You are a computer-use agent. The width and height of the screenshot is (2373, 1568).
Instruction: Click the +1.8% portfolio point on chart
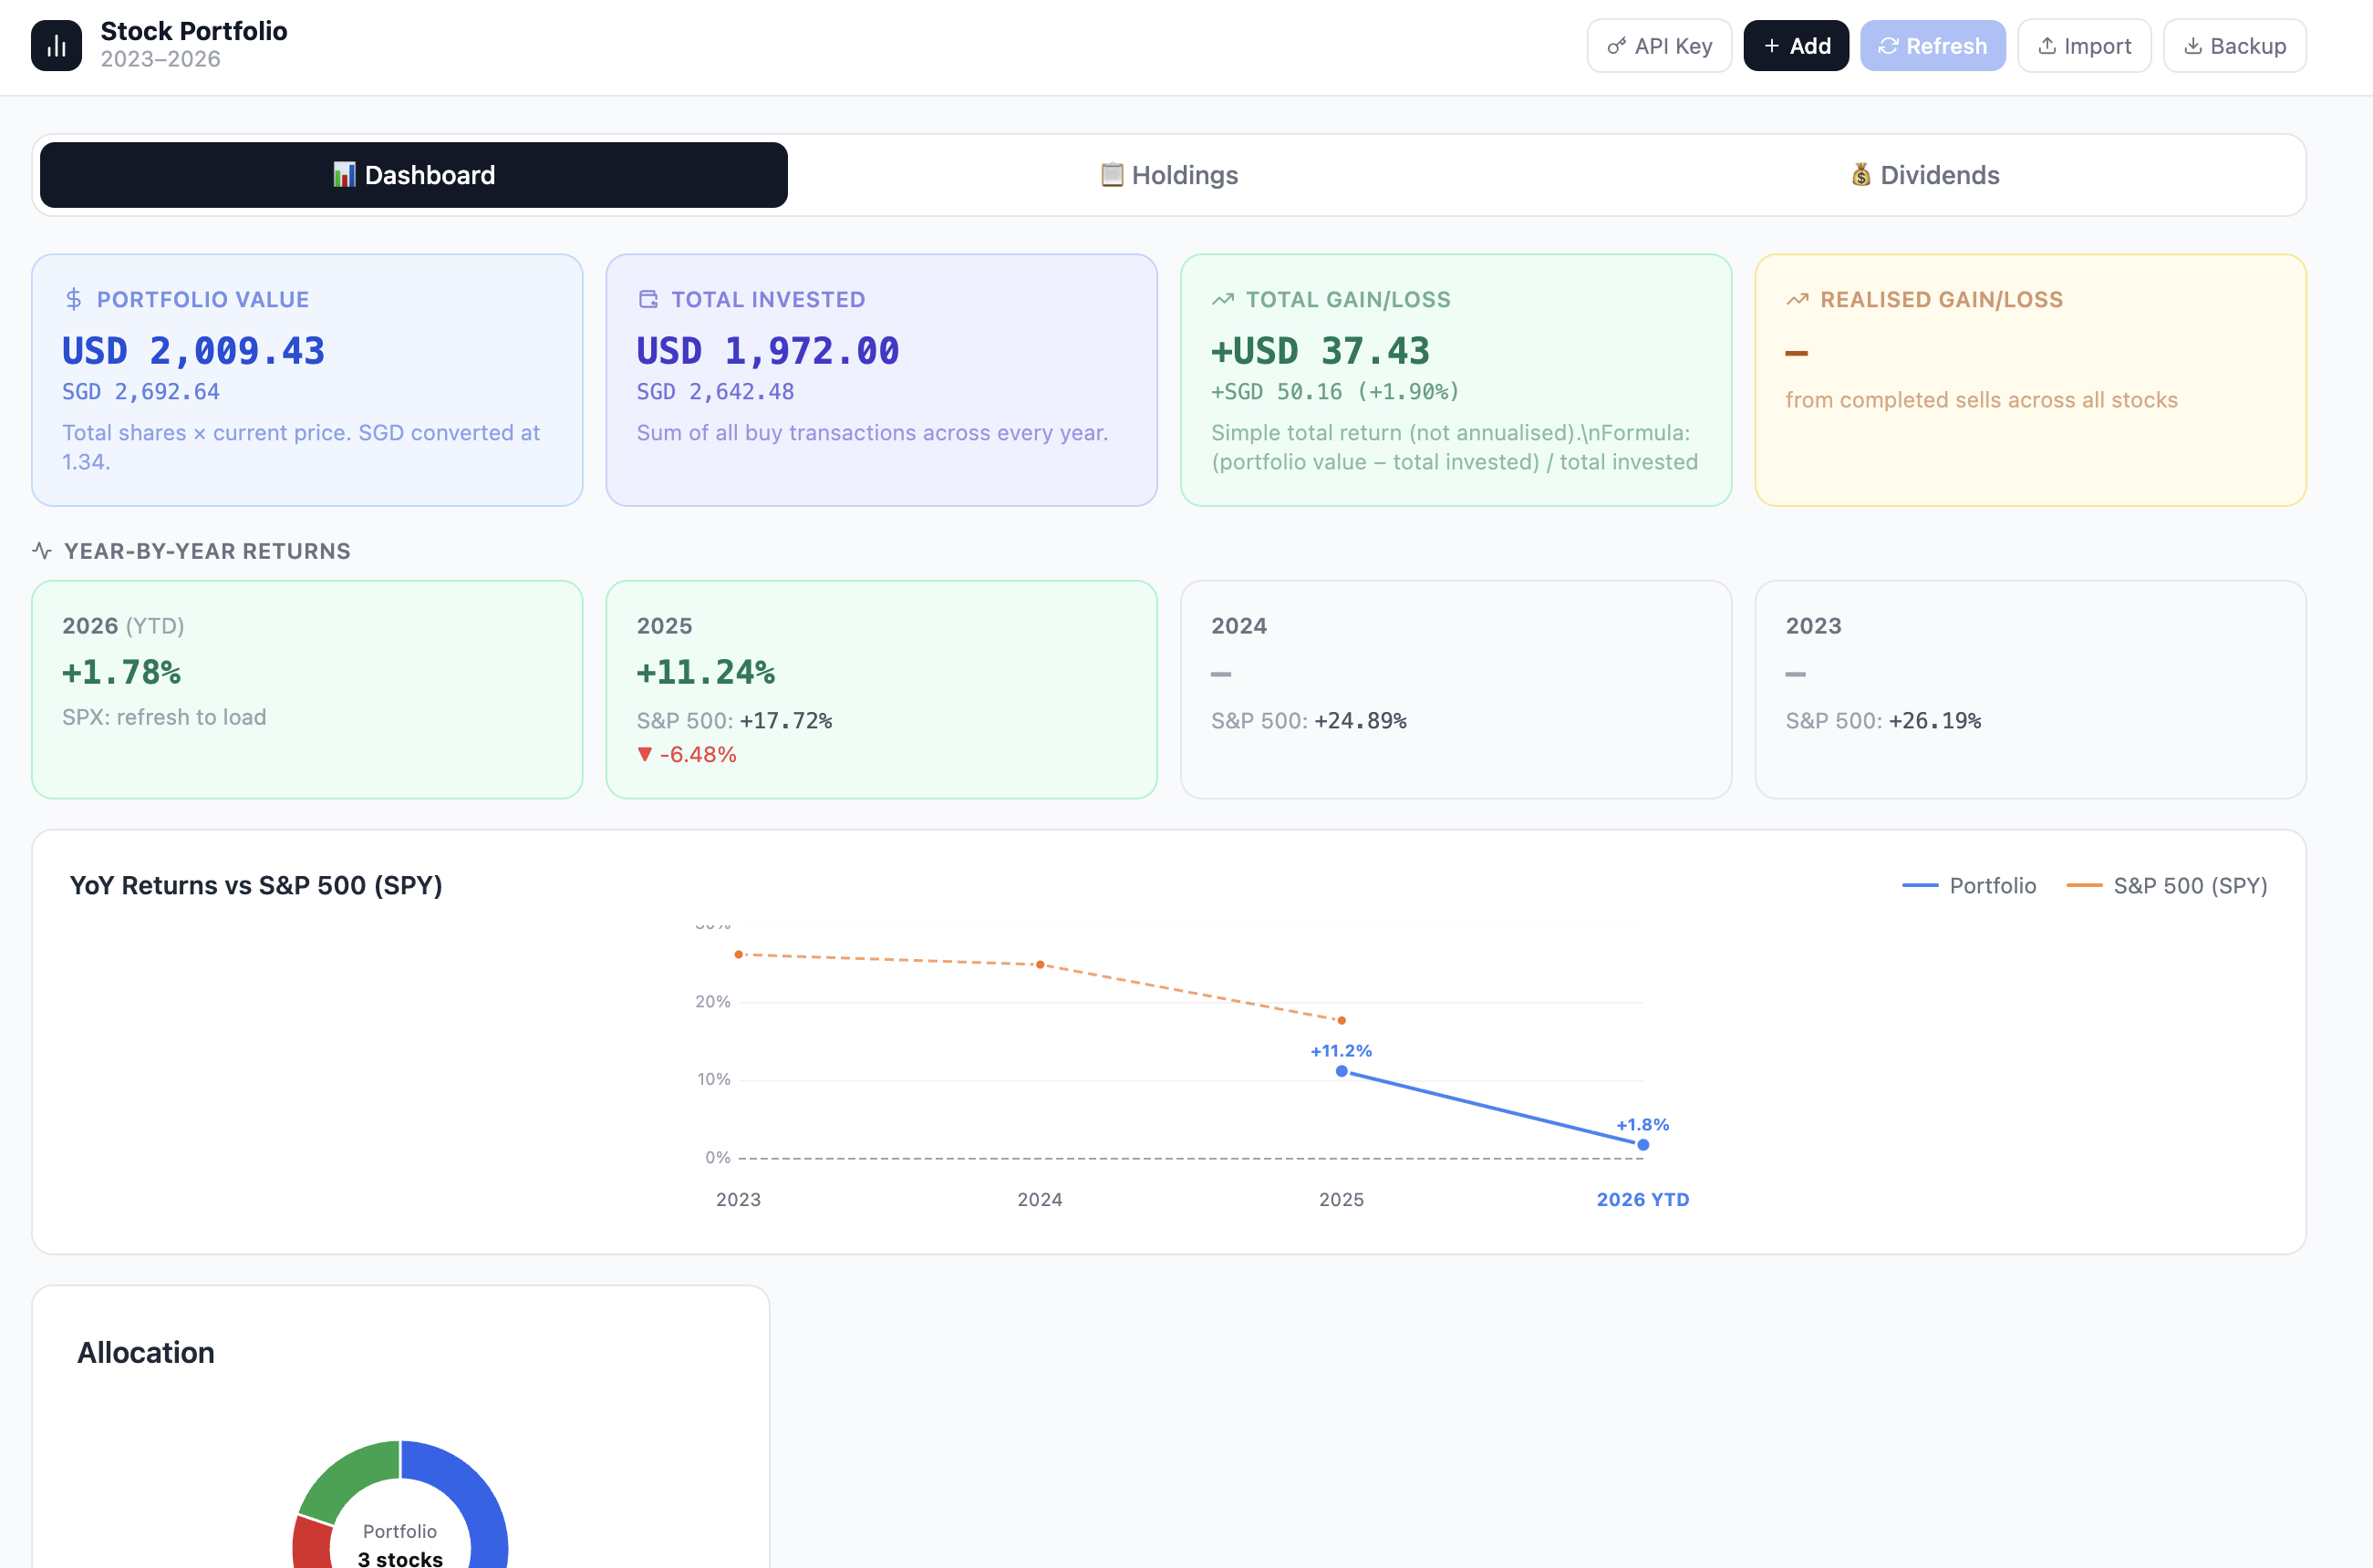[1642, 1145]
